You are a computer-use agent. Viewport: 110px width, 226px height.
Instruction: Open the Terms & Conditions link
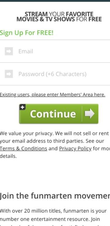(24, 148)
